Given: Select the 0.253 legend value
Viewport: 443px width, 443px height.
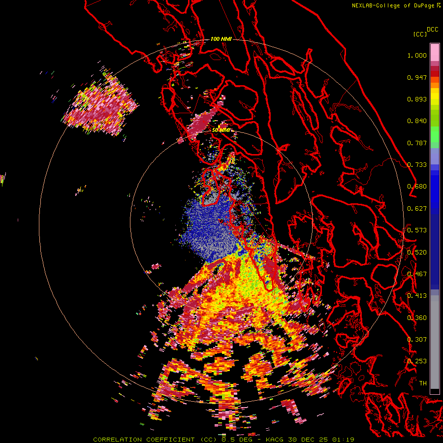Looking at the screenshot, I should [417, 361].
